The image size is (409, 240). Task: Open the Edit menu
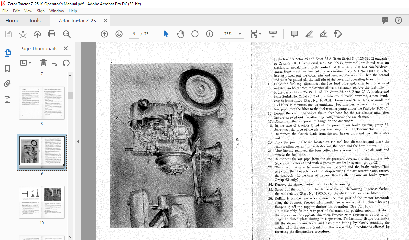[16, 11]
